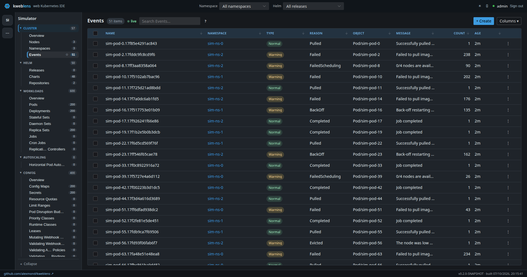Viewport: 527px width, 277px height.
Task: Collapse the sidebar
Action: pos(29,264)
